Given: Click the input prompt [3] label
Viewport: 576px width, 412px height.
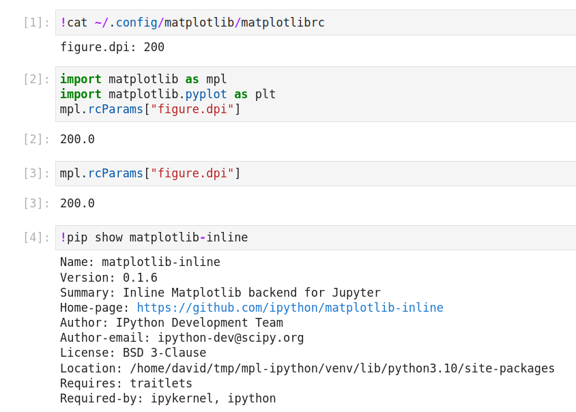Looking at the screenshot, I should coord(36,173).
